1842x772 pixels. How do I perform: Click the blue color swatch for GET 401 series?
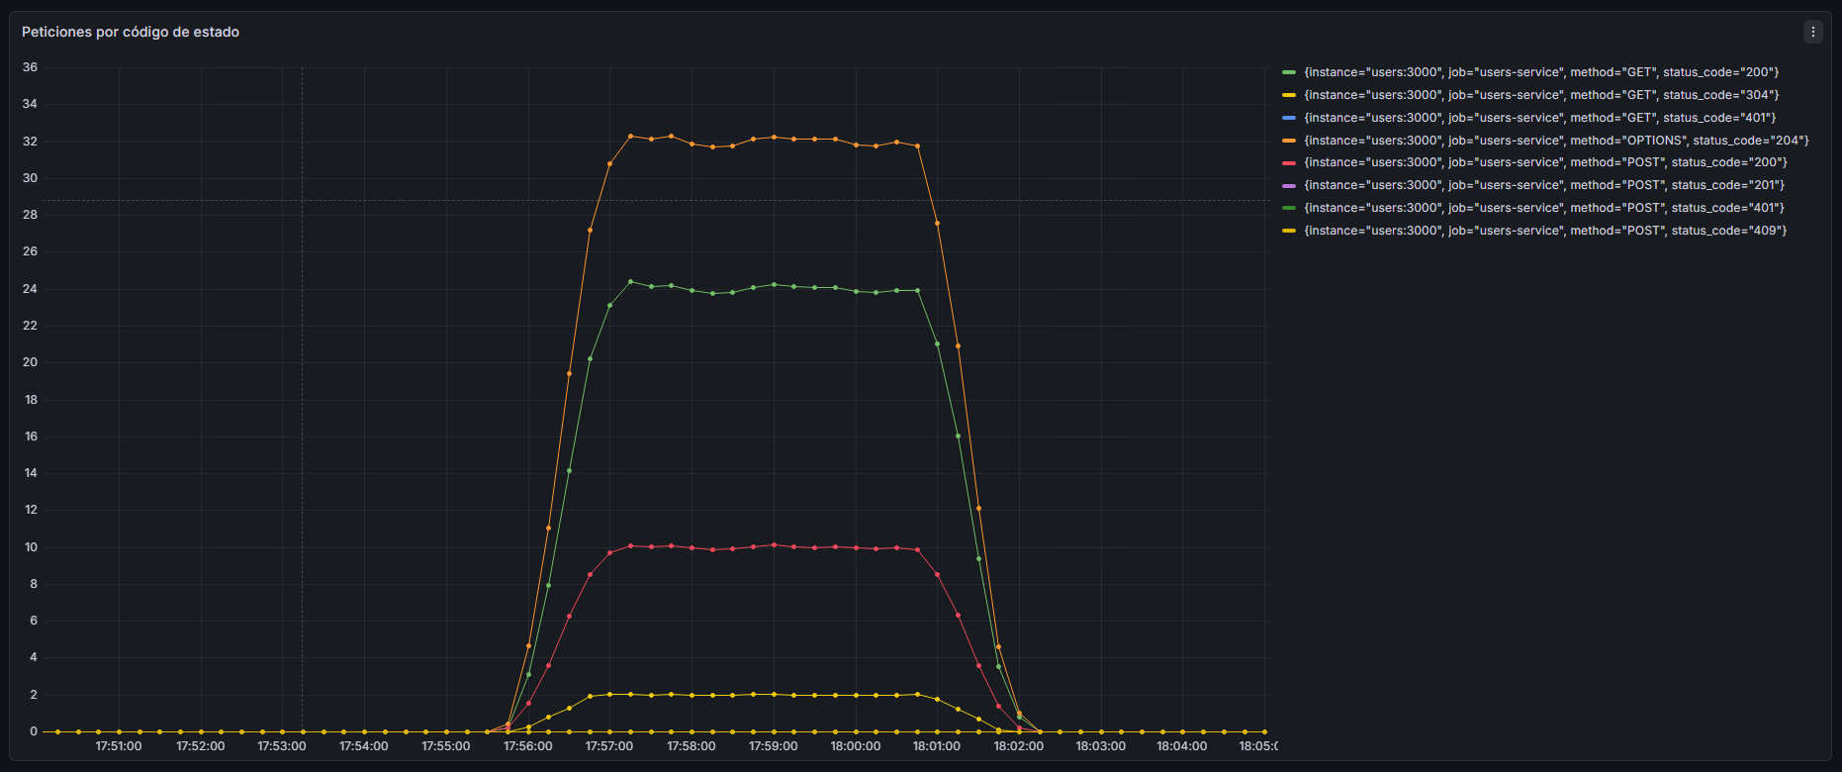(x=1288, y=118)
